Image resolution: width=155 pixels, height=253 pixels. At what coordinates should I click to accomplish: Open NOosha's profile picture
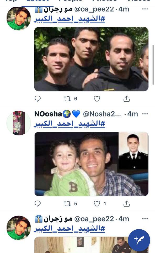[19, 123]
